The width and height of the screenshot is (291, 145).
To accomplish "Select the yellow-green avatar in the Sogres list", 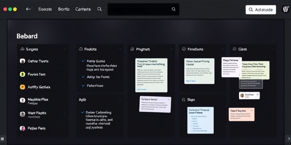I will (x=23, y=74).
